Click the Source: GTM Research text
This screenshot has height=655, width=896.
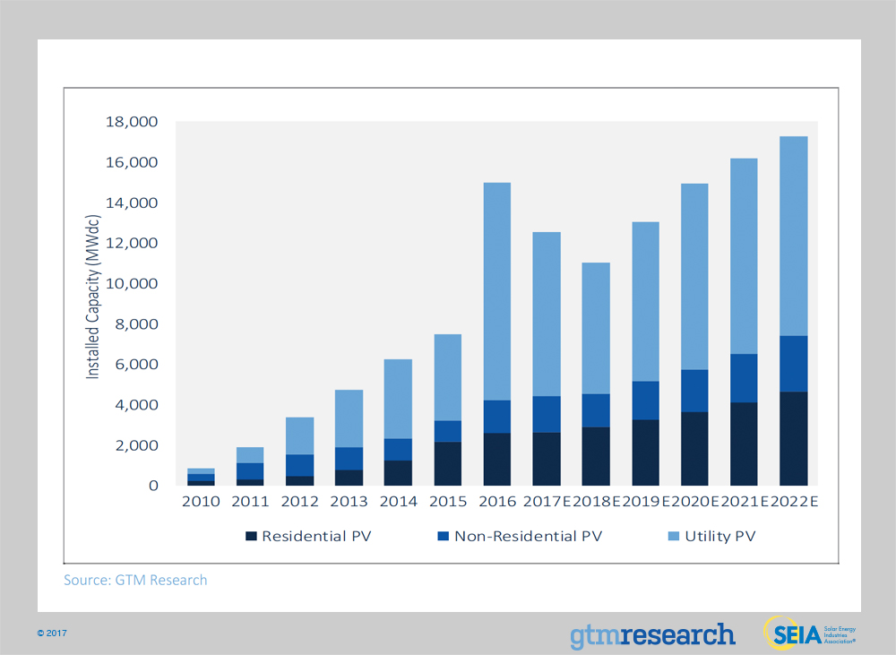click(x=135, y=580)
